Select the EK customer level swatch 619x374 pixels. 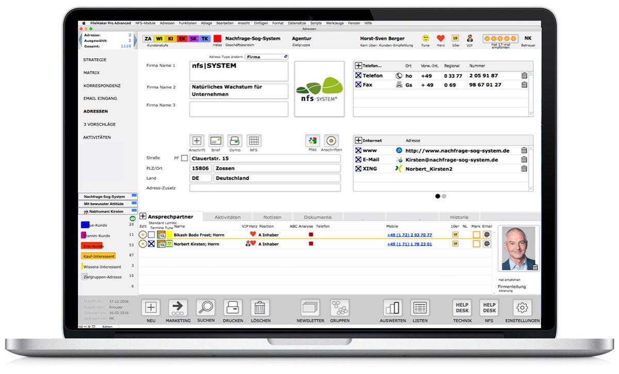pos(182,39)
